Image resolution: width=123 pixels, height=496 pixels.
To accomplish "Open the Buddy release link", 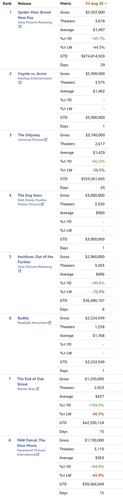I will coord(23,318).
